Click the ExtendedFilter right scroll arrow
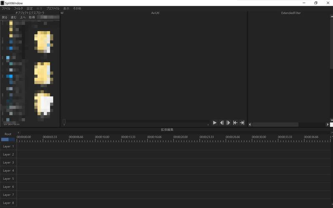Screen dimensions: 333x208 (328, 124)
